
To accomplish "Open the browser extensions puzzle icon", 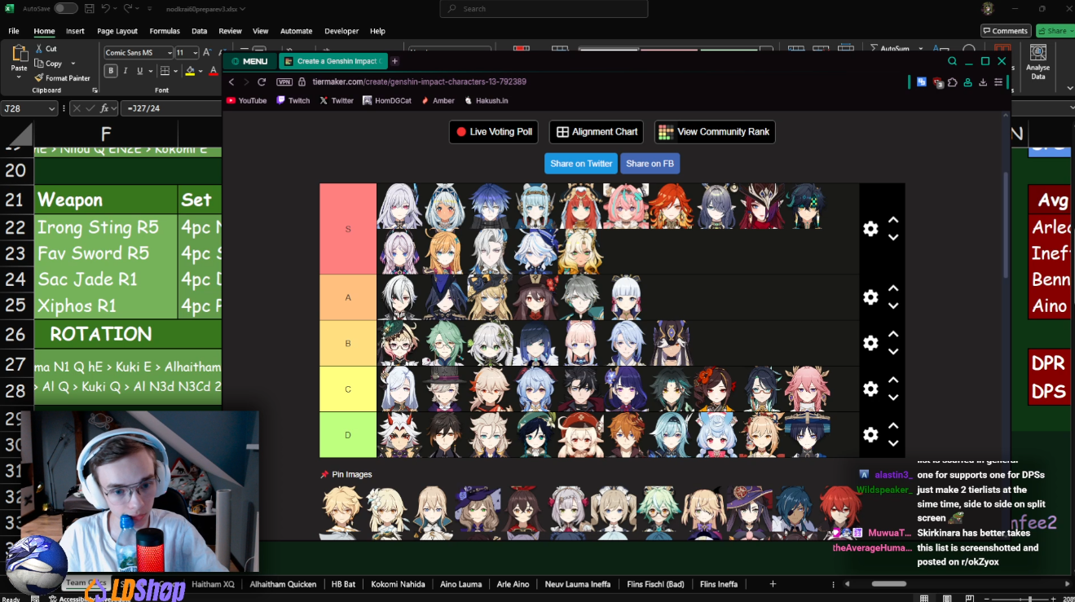I will (953, 82).
